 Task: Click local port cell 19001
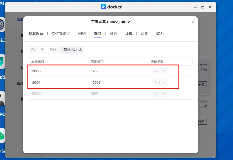36,83
